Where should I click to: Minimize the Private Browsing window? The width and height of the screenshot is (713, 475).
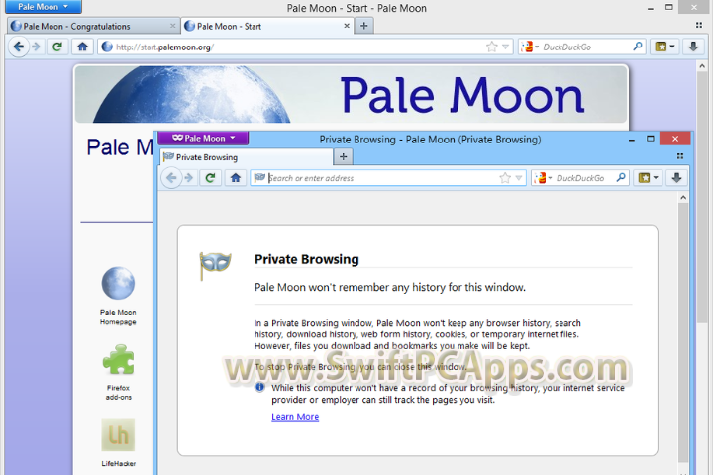pos(631,140)
